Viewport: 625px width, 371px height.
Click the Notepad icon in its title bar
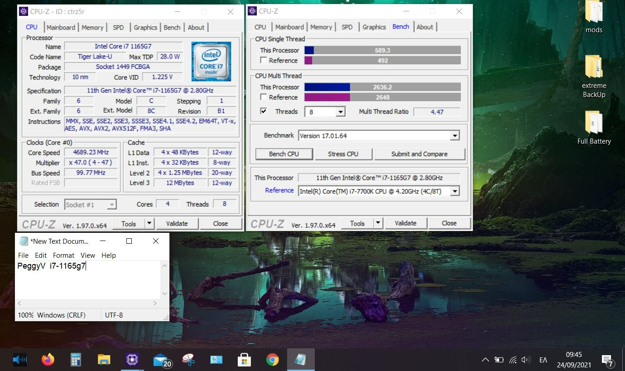24,241
